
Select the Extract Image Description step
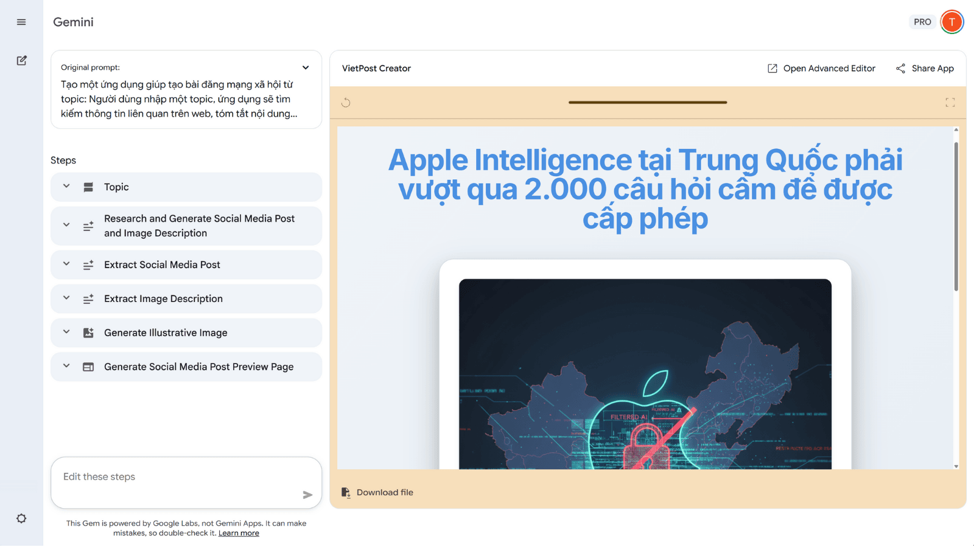[163, 298]
